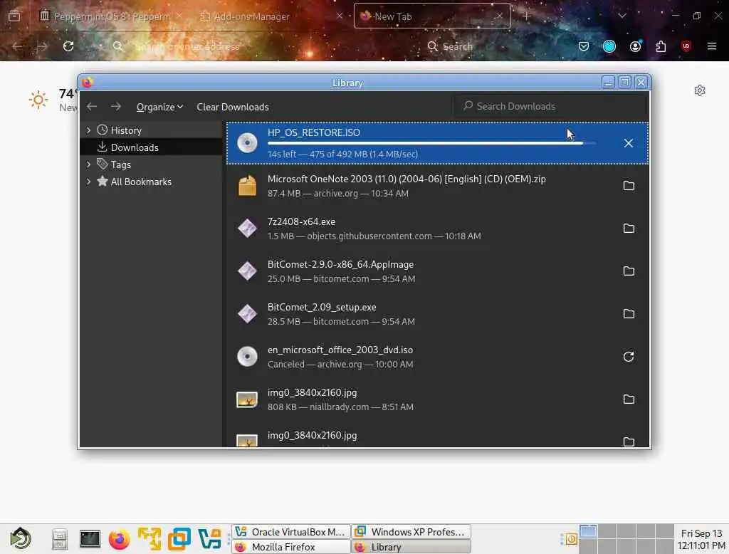Click the Library taskbar button

pos(411,547)
